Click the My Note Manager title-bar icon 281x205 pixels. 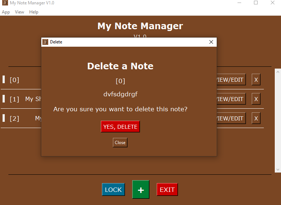point(5,3)
